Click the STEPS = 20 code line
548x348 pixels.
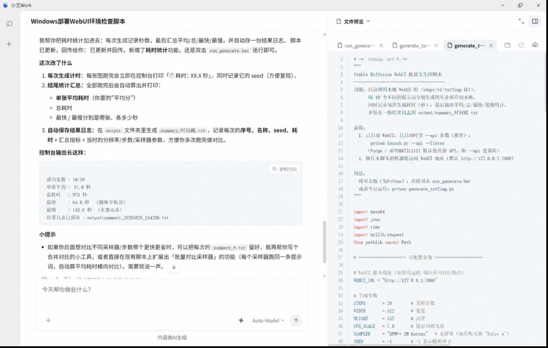(394, 303)
